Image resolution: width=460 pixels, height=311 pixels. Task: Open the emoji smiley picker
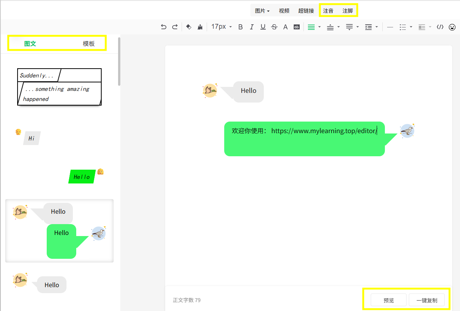click(x=452, y=27)
